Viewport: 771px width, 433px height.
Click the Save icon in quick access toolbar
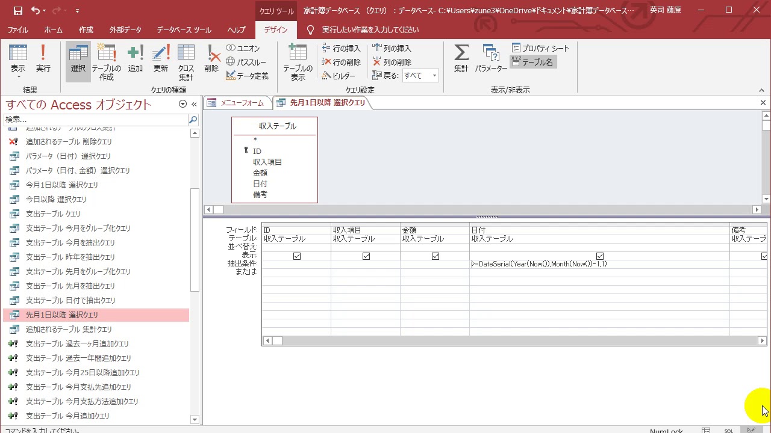(x=17, y=10)
